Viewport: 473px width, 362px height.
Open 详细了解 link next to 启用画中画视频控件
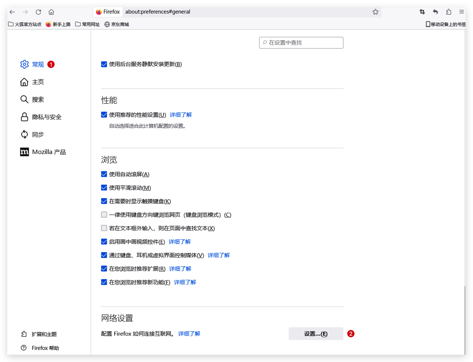[180, 242]
